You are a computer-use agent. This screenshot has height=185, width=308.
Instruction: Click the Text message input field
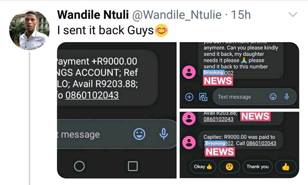(255, 97)
